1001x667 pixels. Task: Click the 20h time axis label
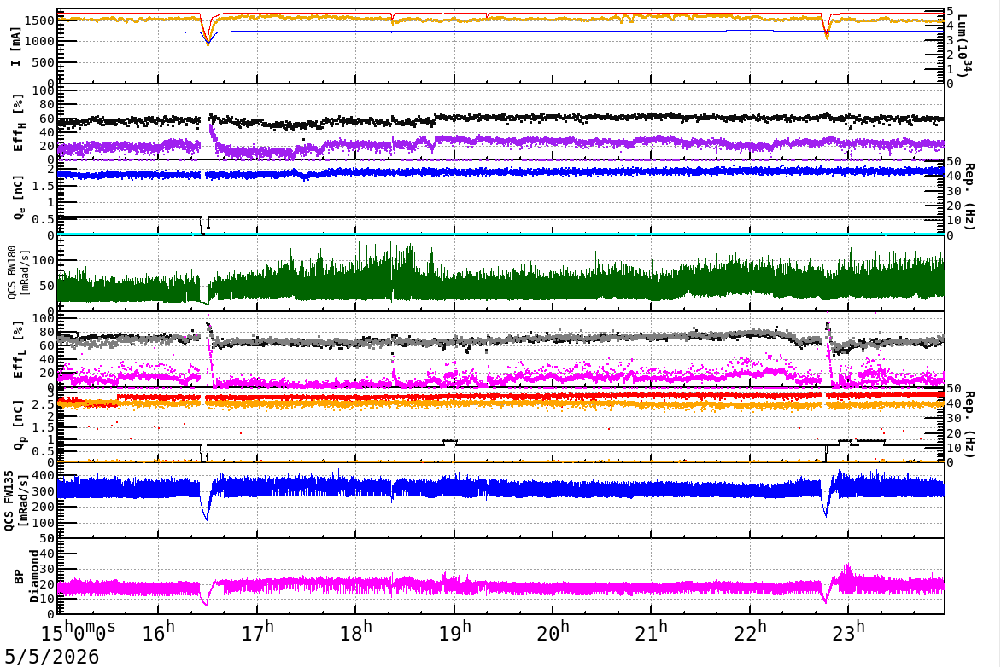pyautogui.click(x=553, y=633)
